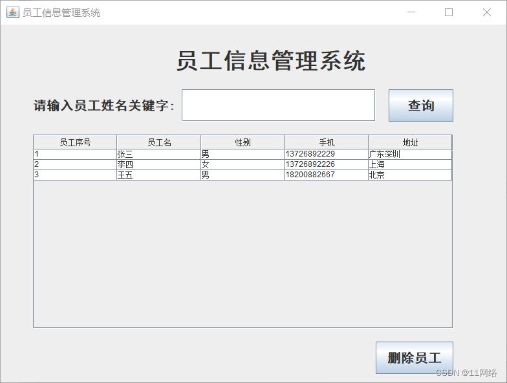Click the address cell 北京
The width and height of the screenshot is (507, 383).
coord(410,175)
